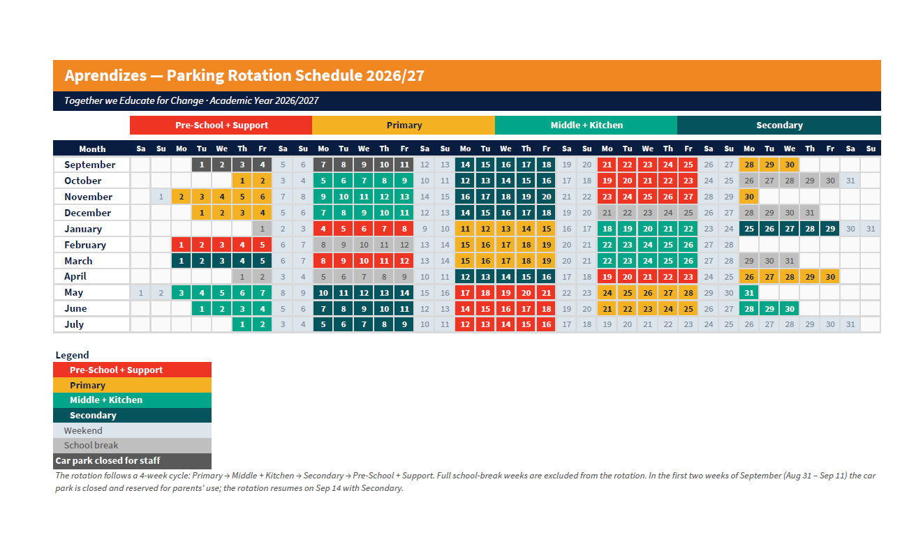
Task: Click the green Middle + Kitchen legend swatch
Action: click(x=133, y=400)
